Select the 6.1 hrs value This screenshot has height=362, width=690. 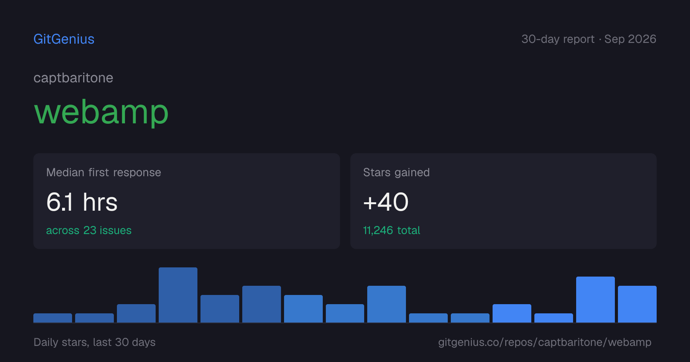[82, 202]
